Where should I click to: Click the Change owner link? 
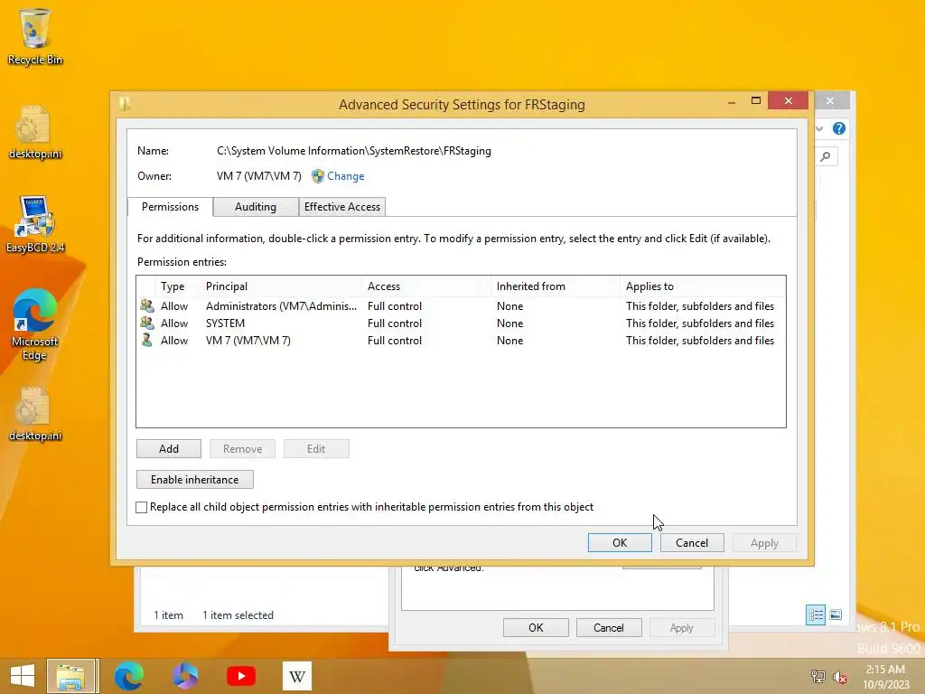pyautogui.click(x=346, y=176)
